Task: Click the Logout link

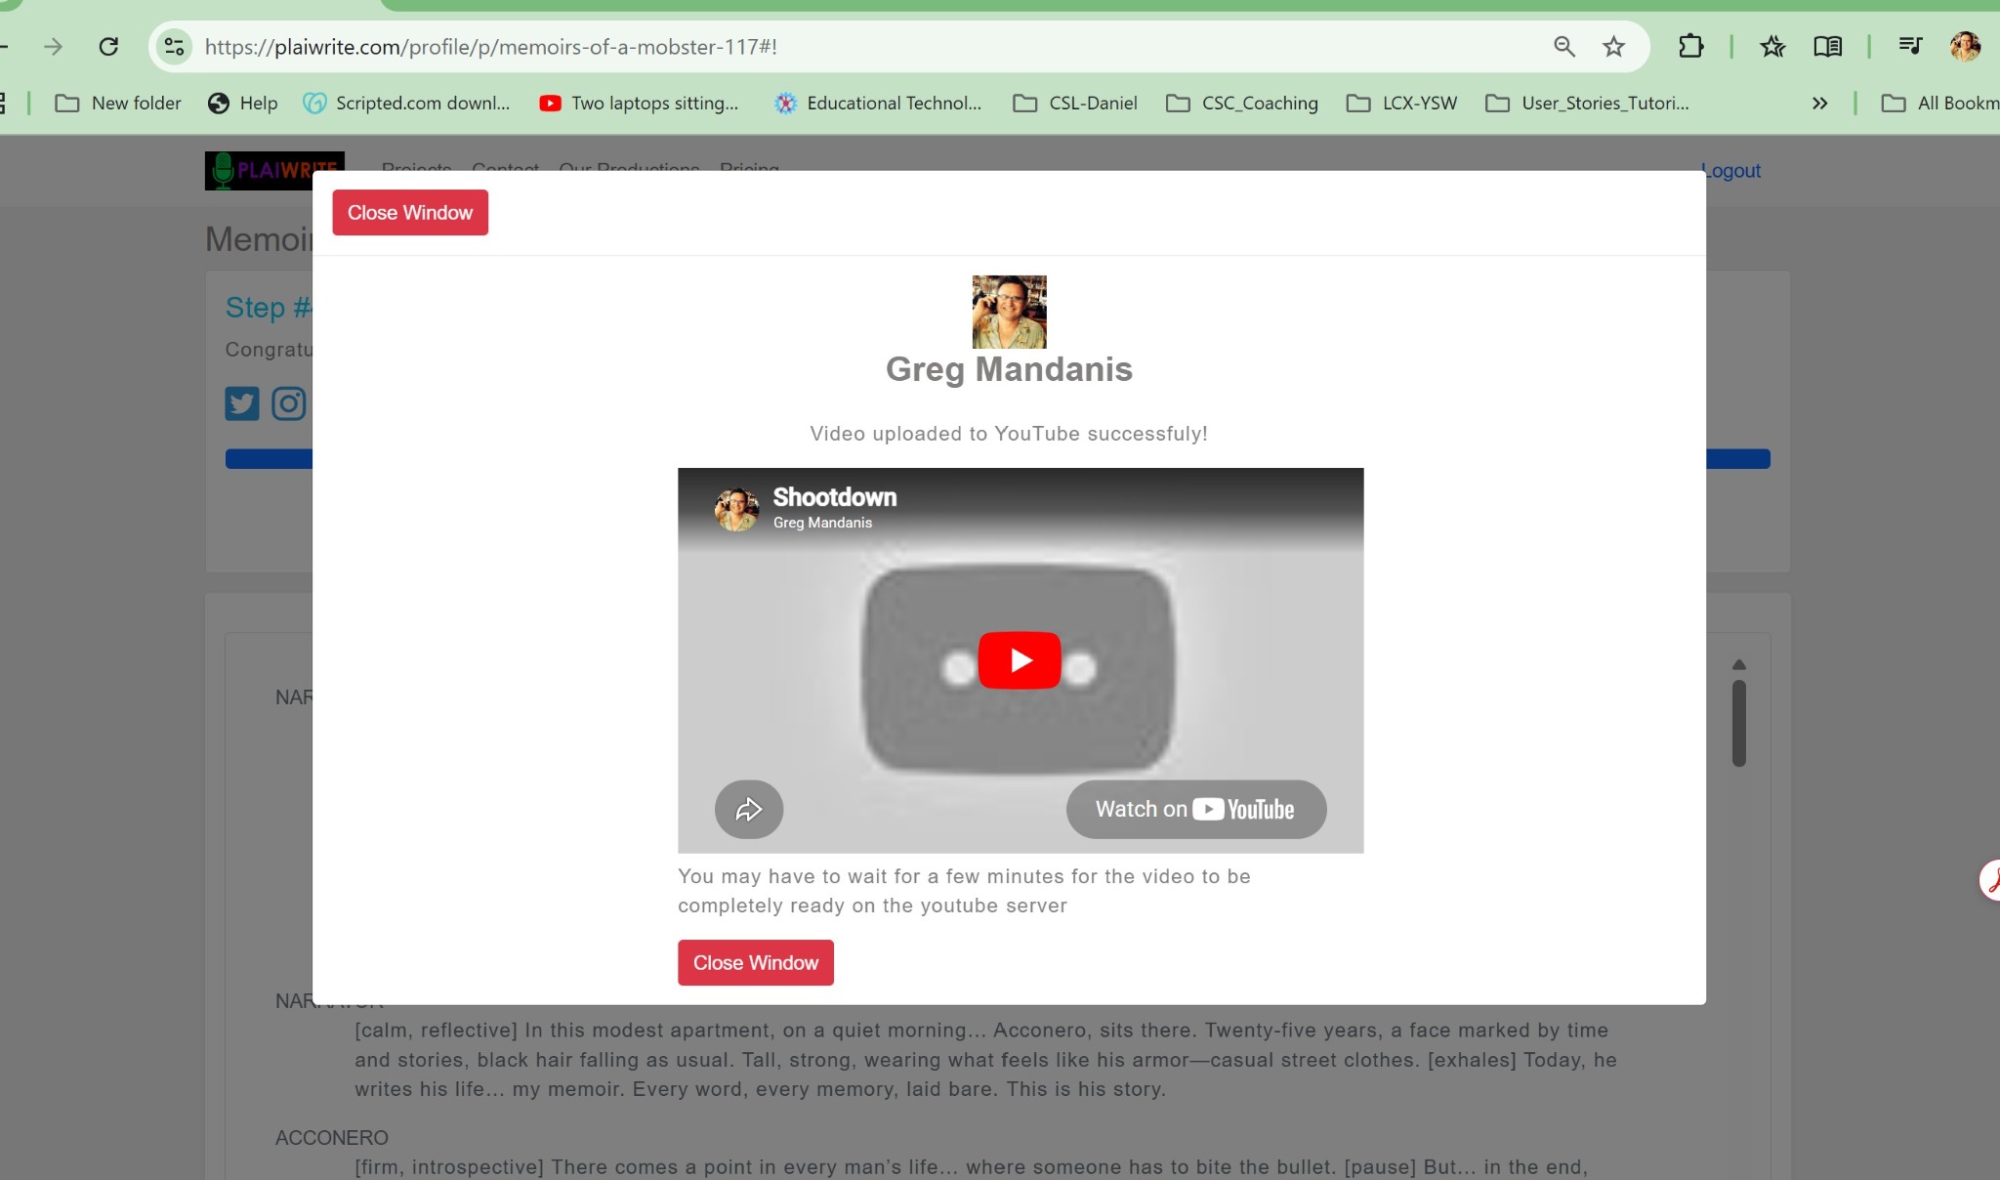Action: click(x=1731, y=171)
